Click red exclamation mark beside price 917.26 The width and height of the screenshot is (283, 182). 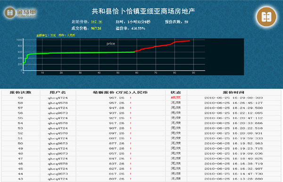click(x=131, y=123)
